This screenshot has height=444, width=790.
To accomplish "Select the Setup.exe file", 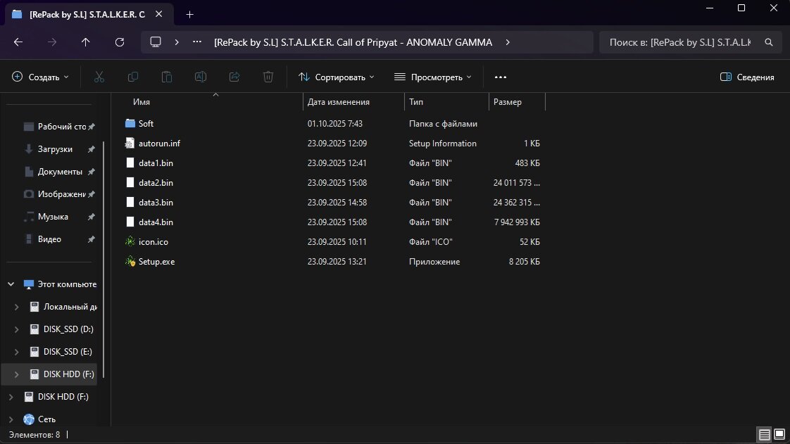I will 156,262.
